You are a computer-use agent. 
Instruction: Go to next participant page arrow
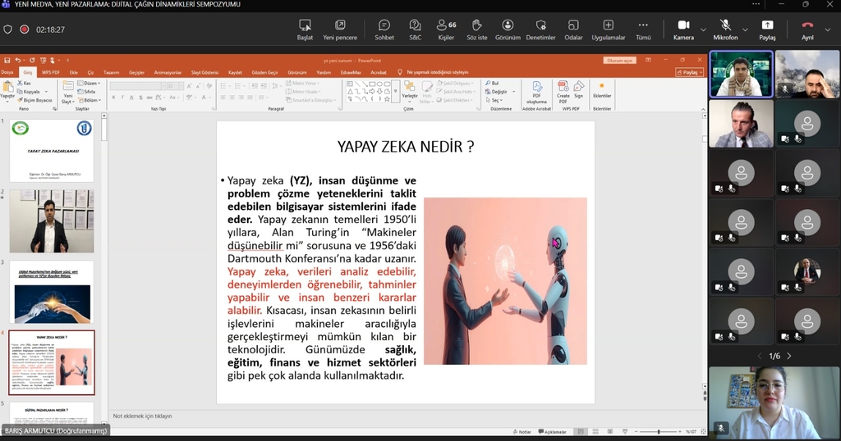click(x=789, y=357)
